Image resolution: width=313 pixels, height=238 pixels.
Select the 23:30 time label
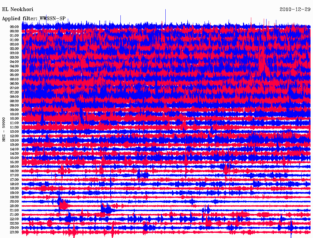(14, 232)
